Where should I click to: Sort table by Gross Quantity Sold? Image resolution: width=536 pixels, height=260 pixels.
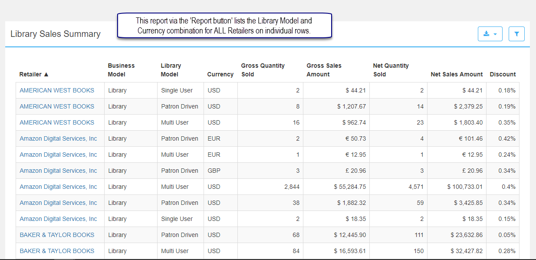click(263, 69)
